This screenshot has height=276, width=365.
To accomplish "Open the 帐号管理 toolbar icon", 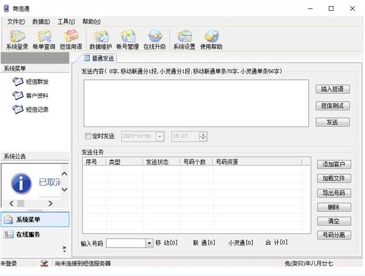I will tap(128, 39).
